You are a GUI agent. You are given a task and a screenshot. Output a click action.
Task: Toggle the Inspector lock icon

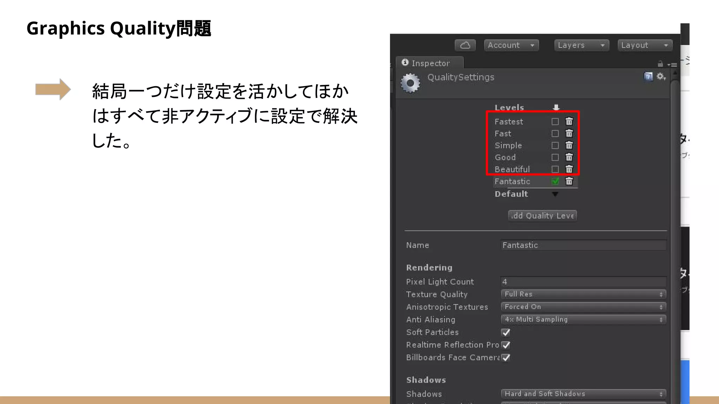pos(660,64)
